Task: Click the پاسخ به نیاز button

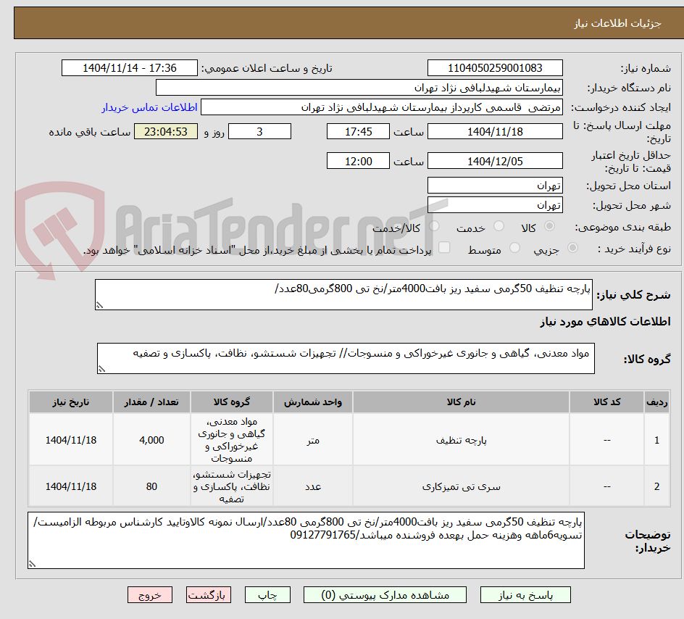Action: click(x=525, y=595)
